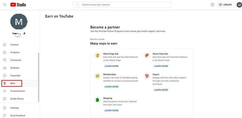Click the Audio library icon
Viewport: 242px width, 118px height.
click(x=5, y=99)
